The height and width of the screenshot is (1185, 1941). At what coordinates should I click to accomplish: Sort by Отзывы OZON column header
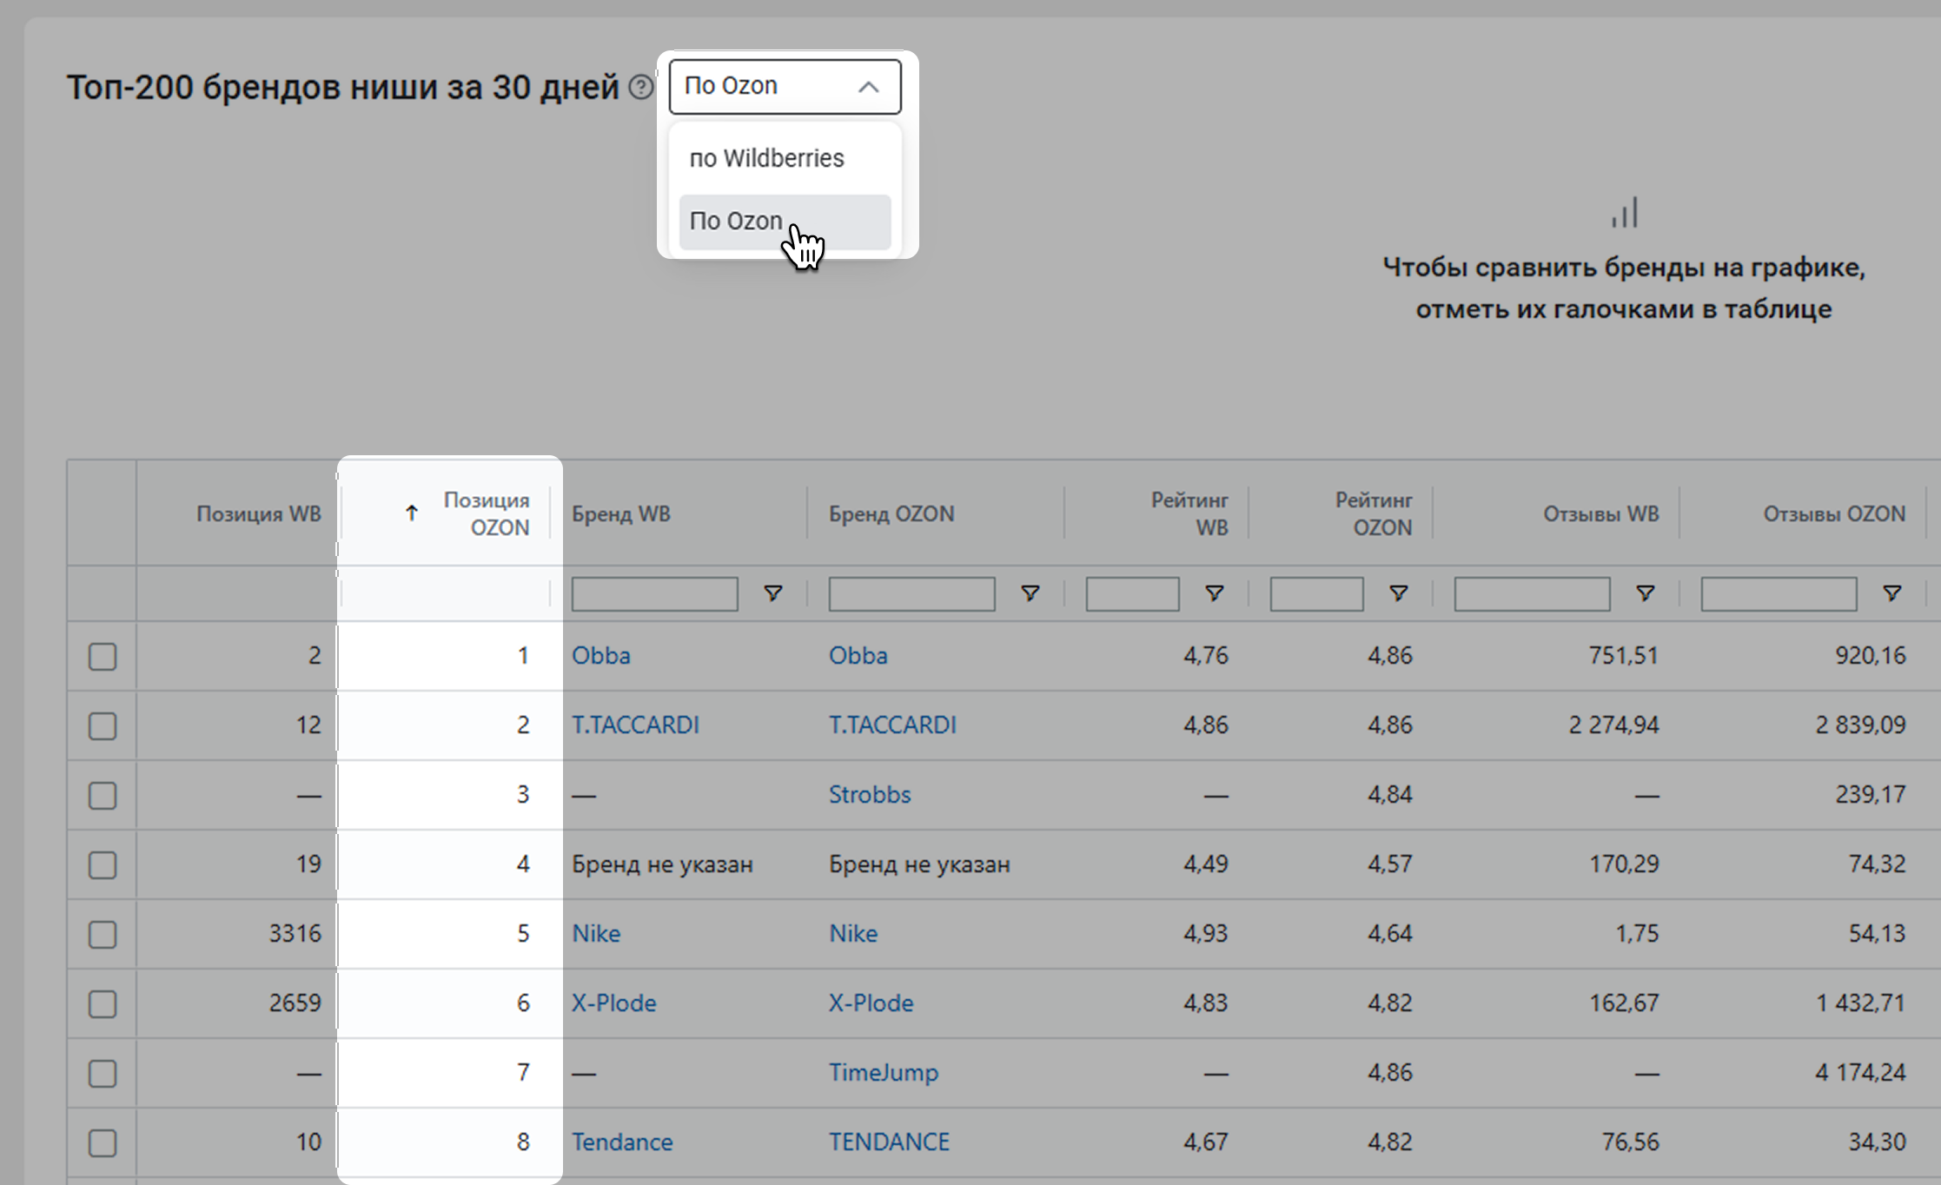click(1834, 513)
